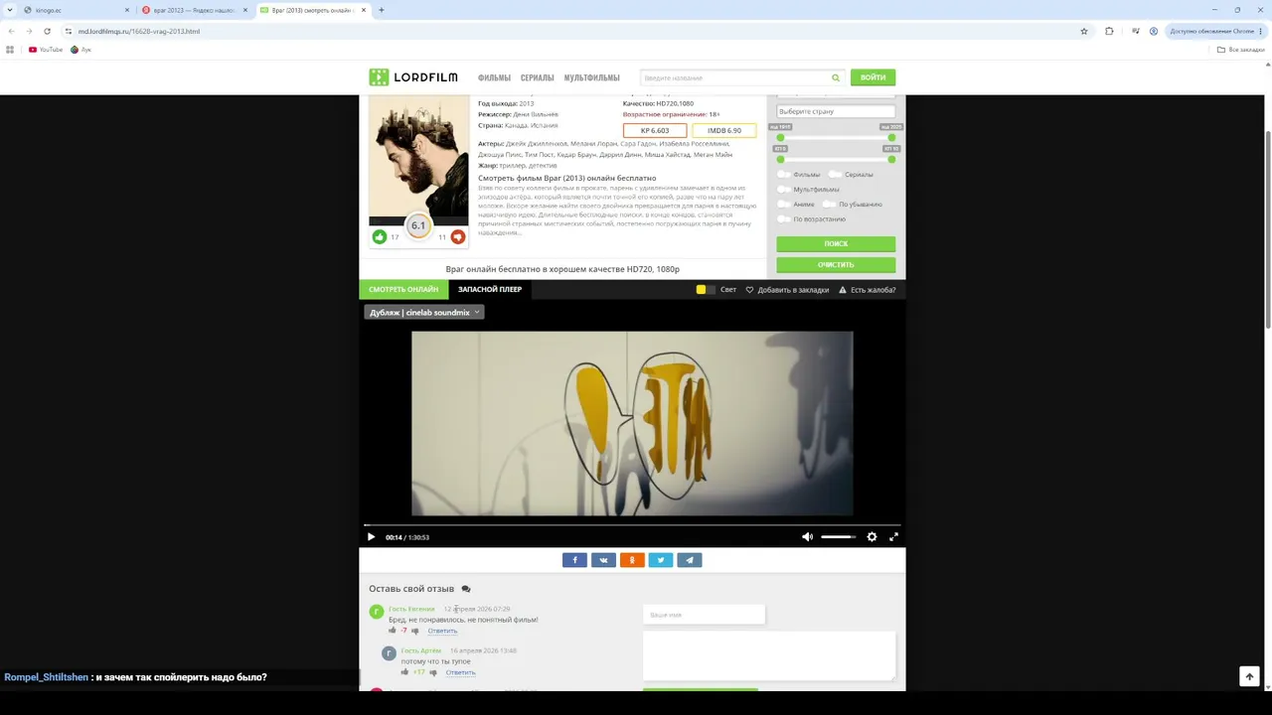The image size is (1272, 715).
Task: Click the year range slider
Action: tap(836, 138)
